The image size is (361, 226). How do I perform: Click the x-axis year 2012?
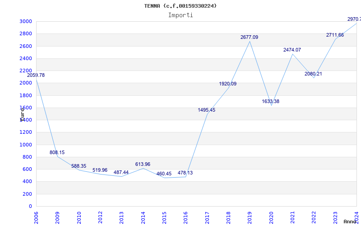[x=100, y=218]
